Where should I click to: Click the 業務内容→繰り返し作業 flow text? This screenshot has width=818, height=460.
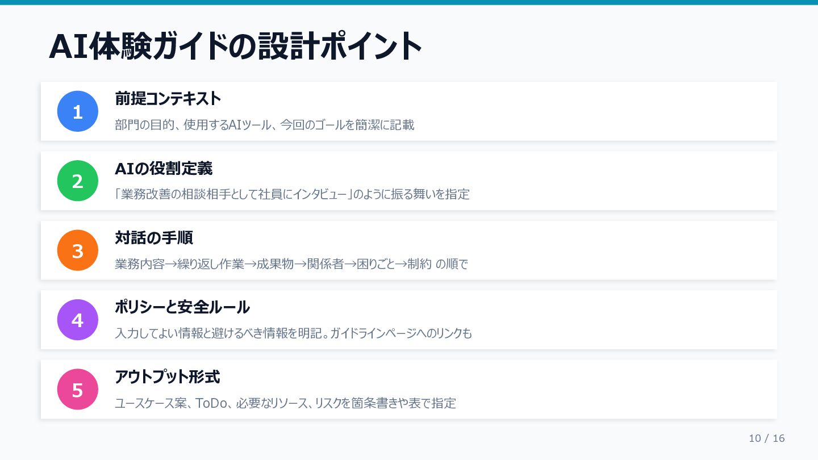click(291, 264)
